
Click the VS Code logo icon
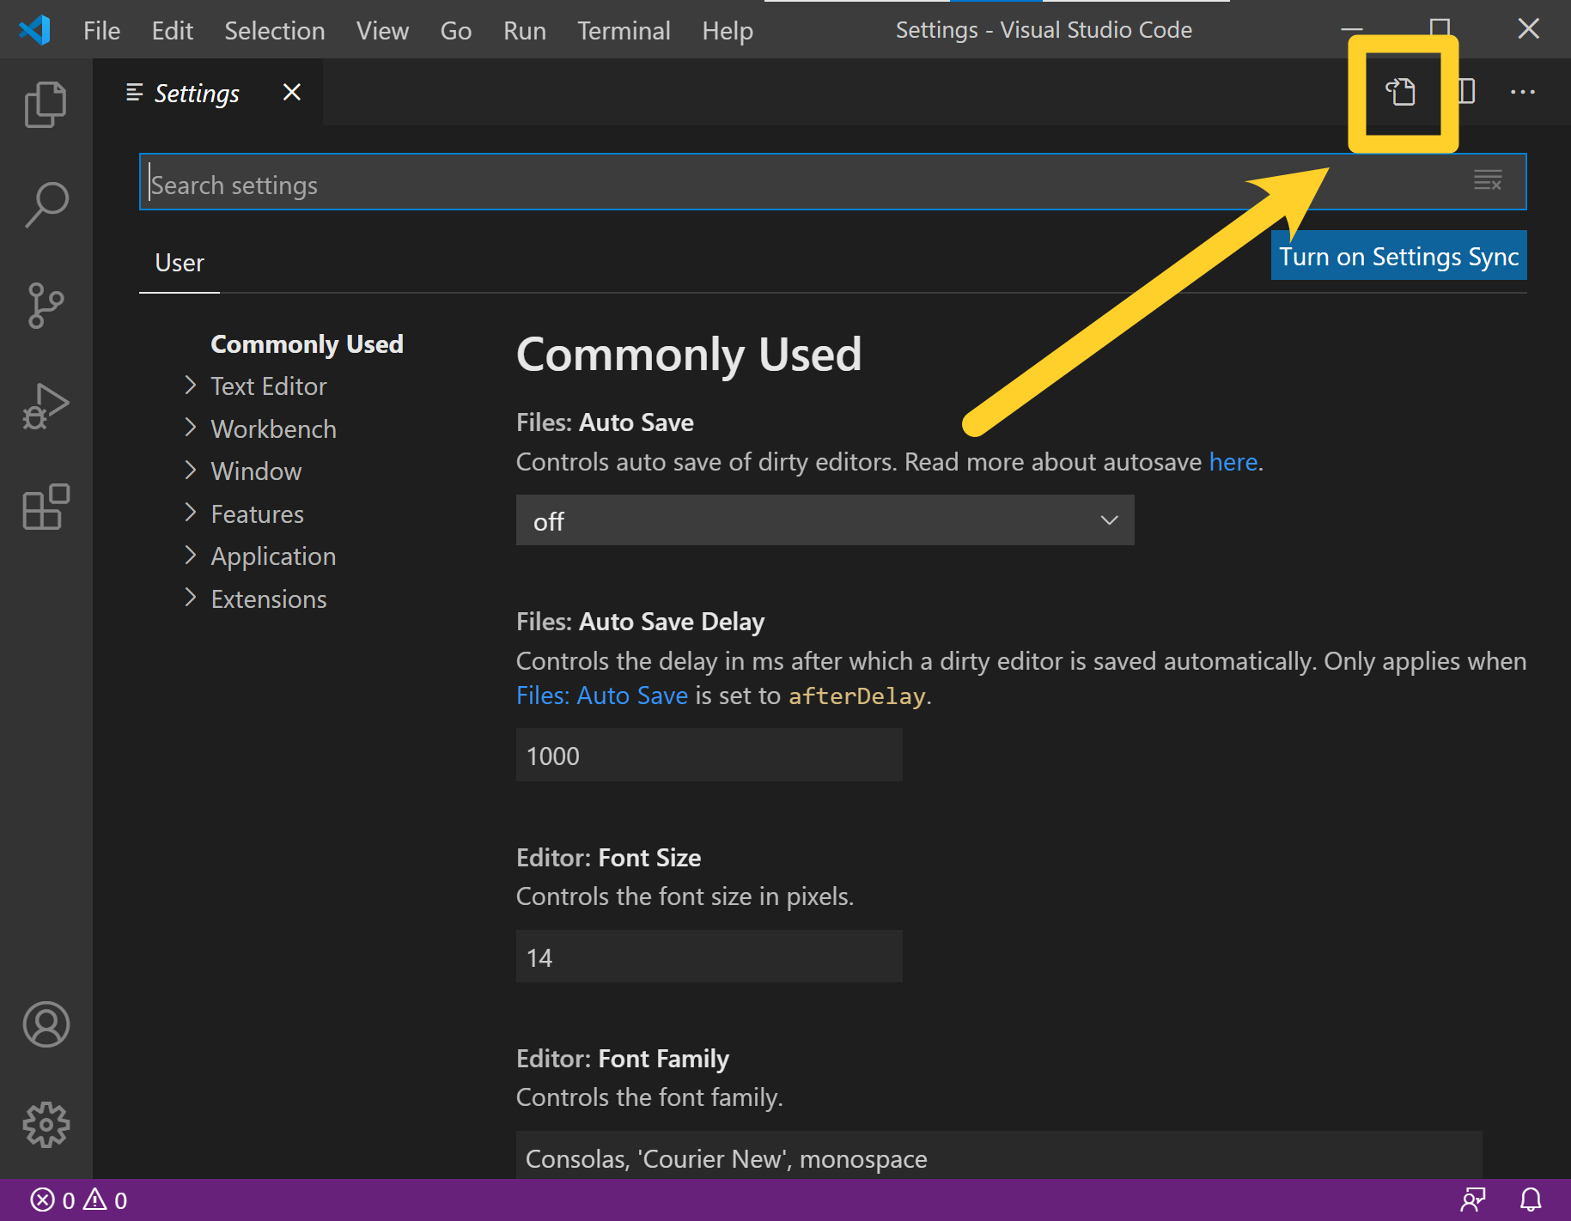click(x=34, y=30)
